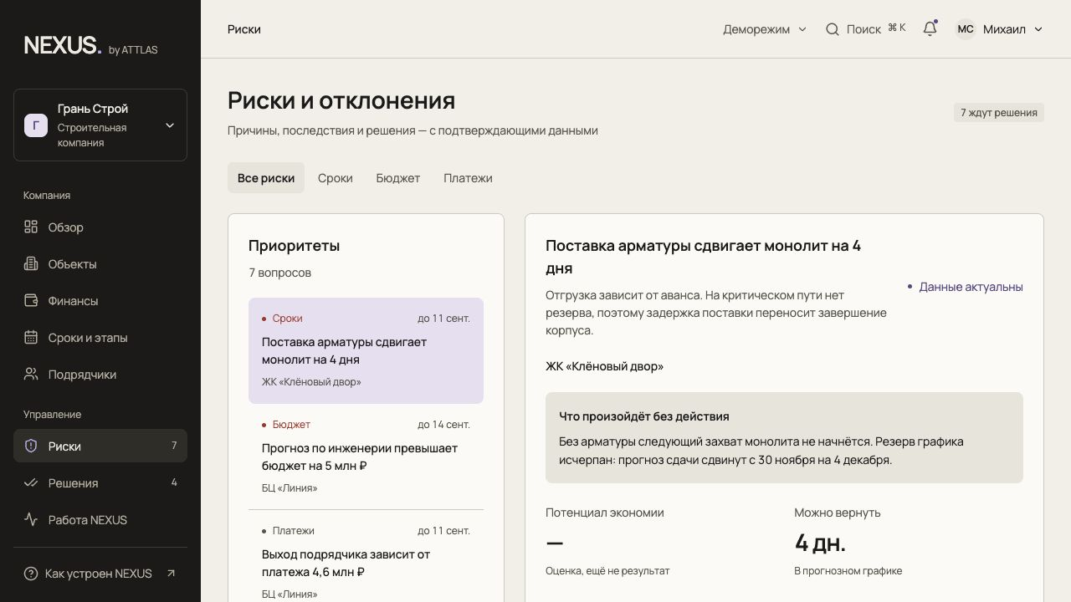Click the Подрядчики people icon
Viewport: 1071px width, 602px height.
click(x=31, y=374)
